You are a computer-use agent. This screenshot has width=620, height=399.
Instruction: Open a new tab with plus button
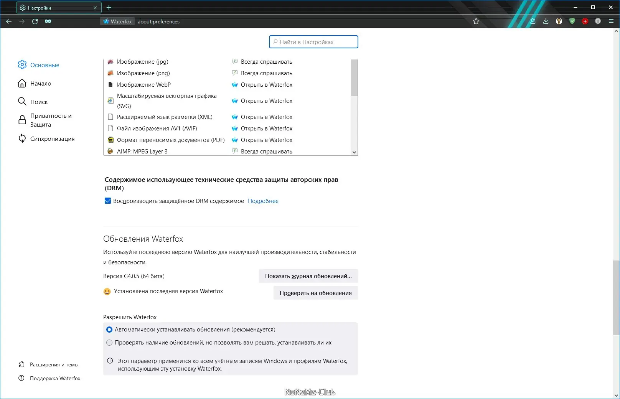point(109,8)
